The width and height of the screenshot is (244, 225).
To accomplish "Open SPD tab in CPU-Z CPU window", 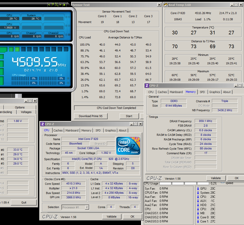I will 98,131.
